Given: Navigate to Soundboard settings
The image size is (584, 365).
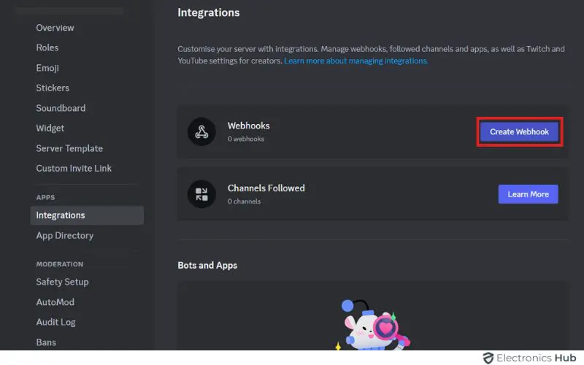Looking at the screenshot, I should [x=61, y=108].
